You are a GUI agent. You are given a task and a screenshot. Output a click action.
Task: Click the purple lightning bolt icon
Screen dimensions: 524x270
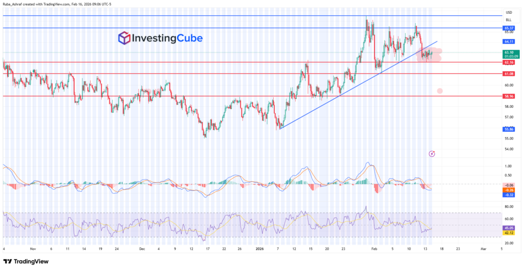point(432,153)
